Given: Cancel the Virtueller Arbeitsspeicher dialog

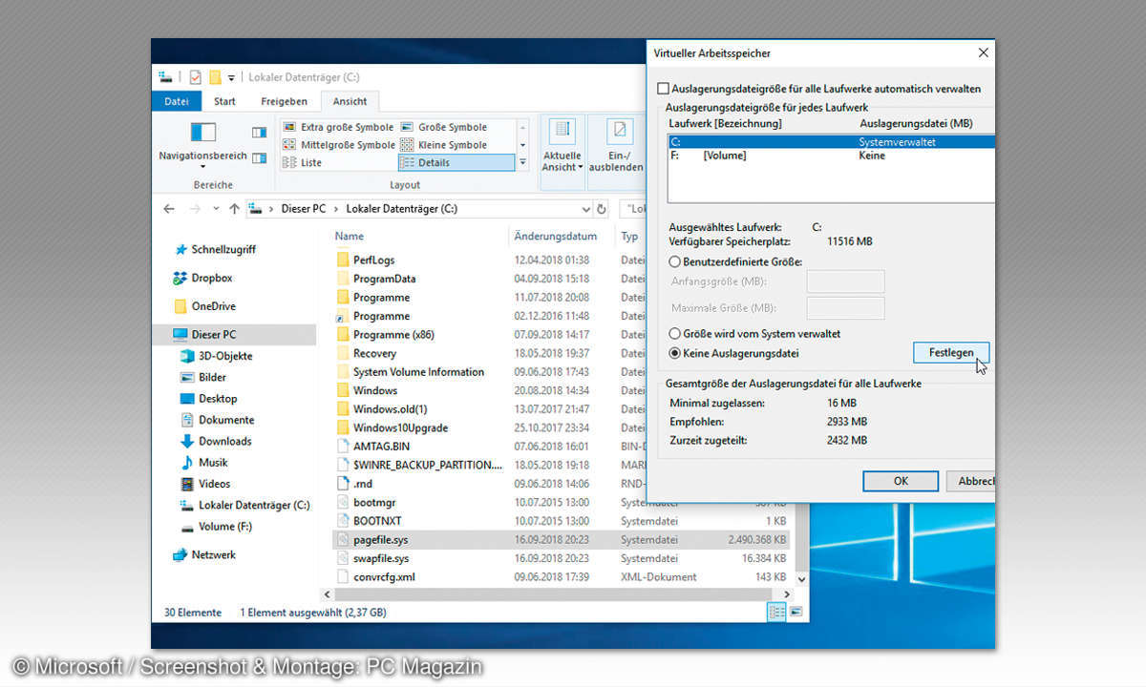Looking at the screenshot, I should pyautogui.click(x=971, y=481).
